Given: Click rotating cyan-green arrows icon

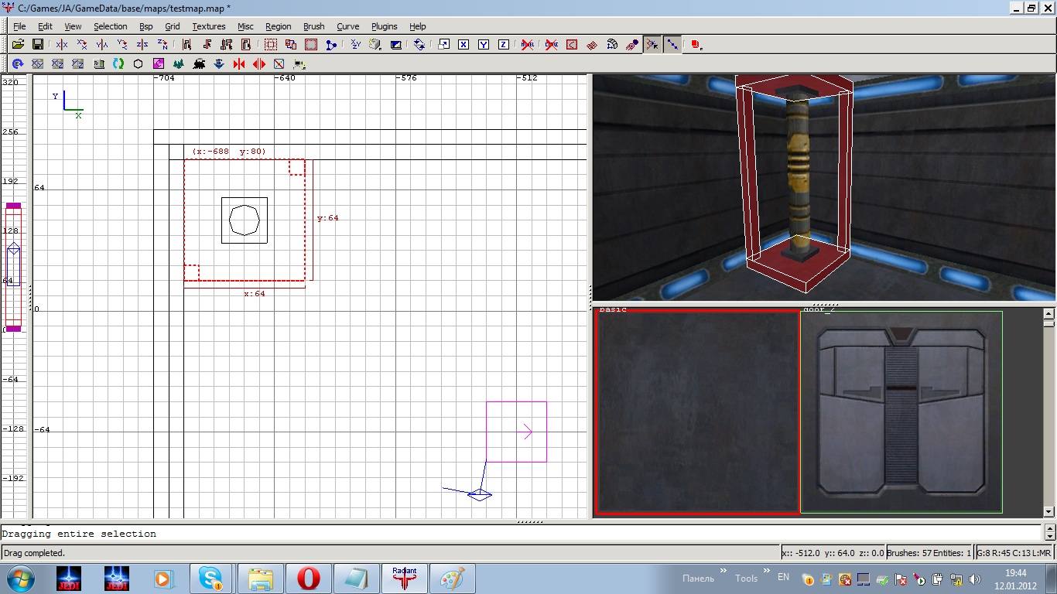Looking at the screenshot, I should click(x=118, y=63).
